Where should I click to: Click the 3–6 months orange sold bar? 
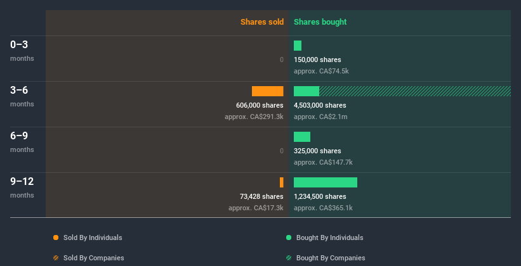click(267, 91)
